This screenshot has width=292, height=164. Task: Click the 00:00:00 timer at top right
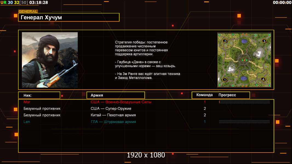coord(282,2)
